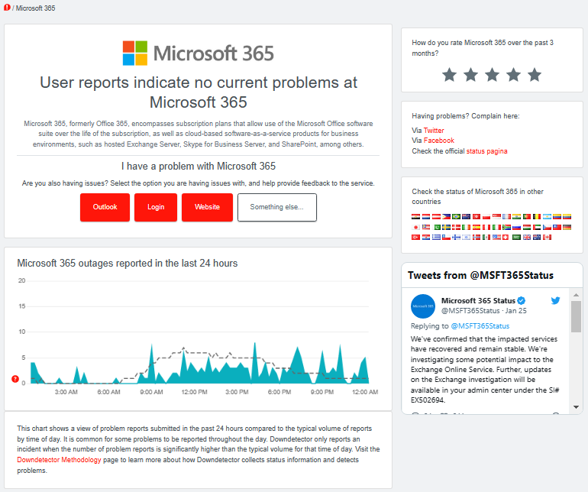Click the '12:00 PM' chart axis label
This screenshot has height=492, width=588.
[x=194, y=392]
